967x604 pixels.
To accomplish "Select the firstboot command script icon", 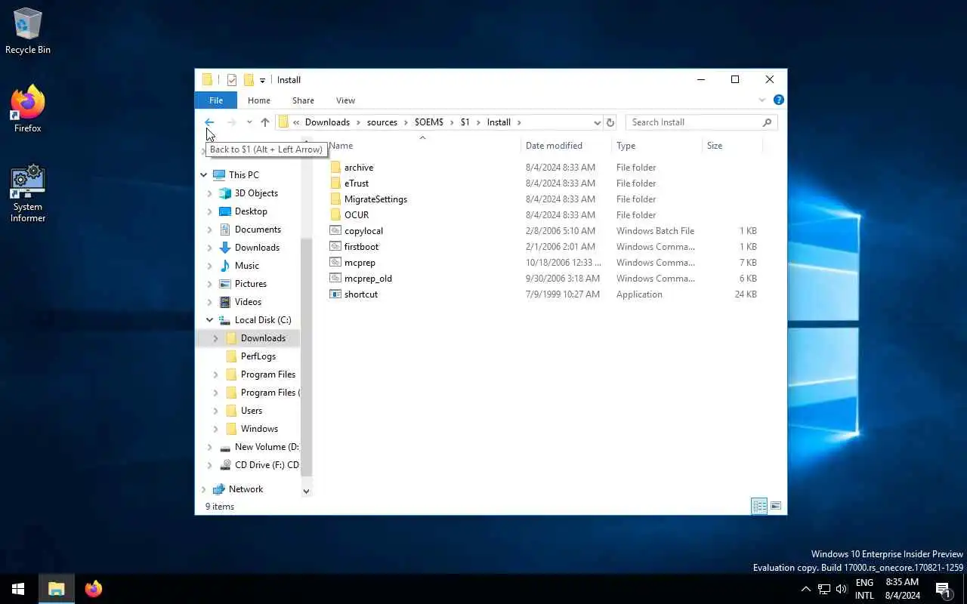I will point(336,247).
